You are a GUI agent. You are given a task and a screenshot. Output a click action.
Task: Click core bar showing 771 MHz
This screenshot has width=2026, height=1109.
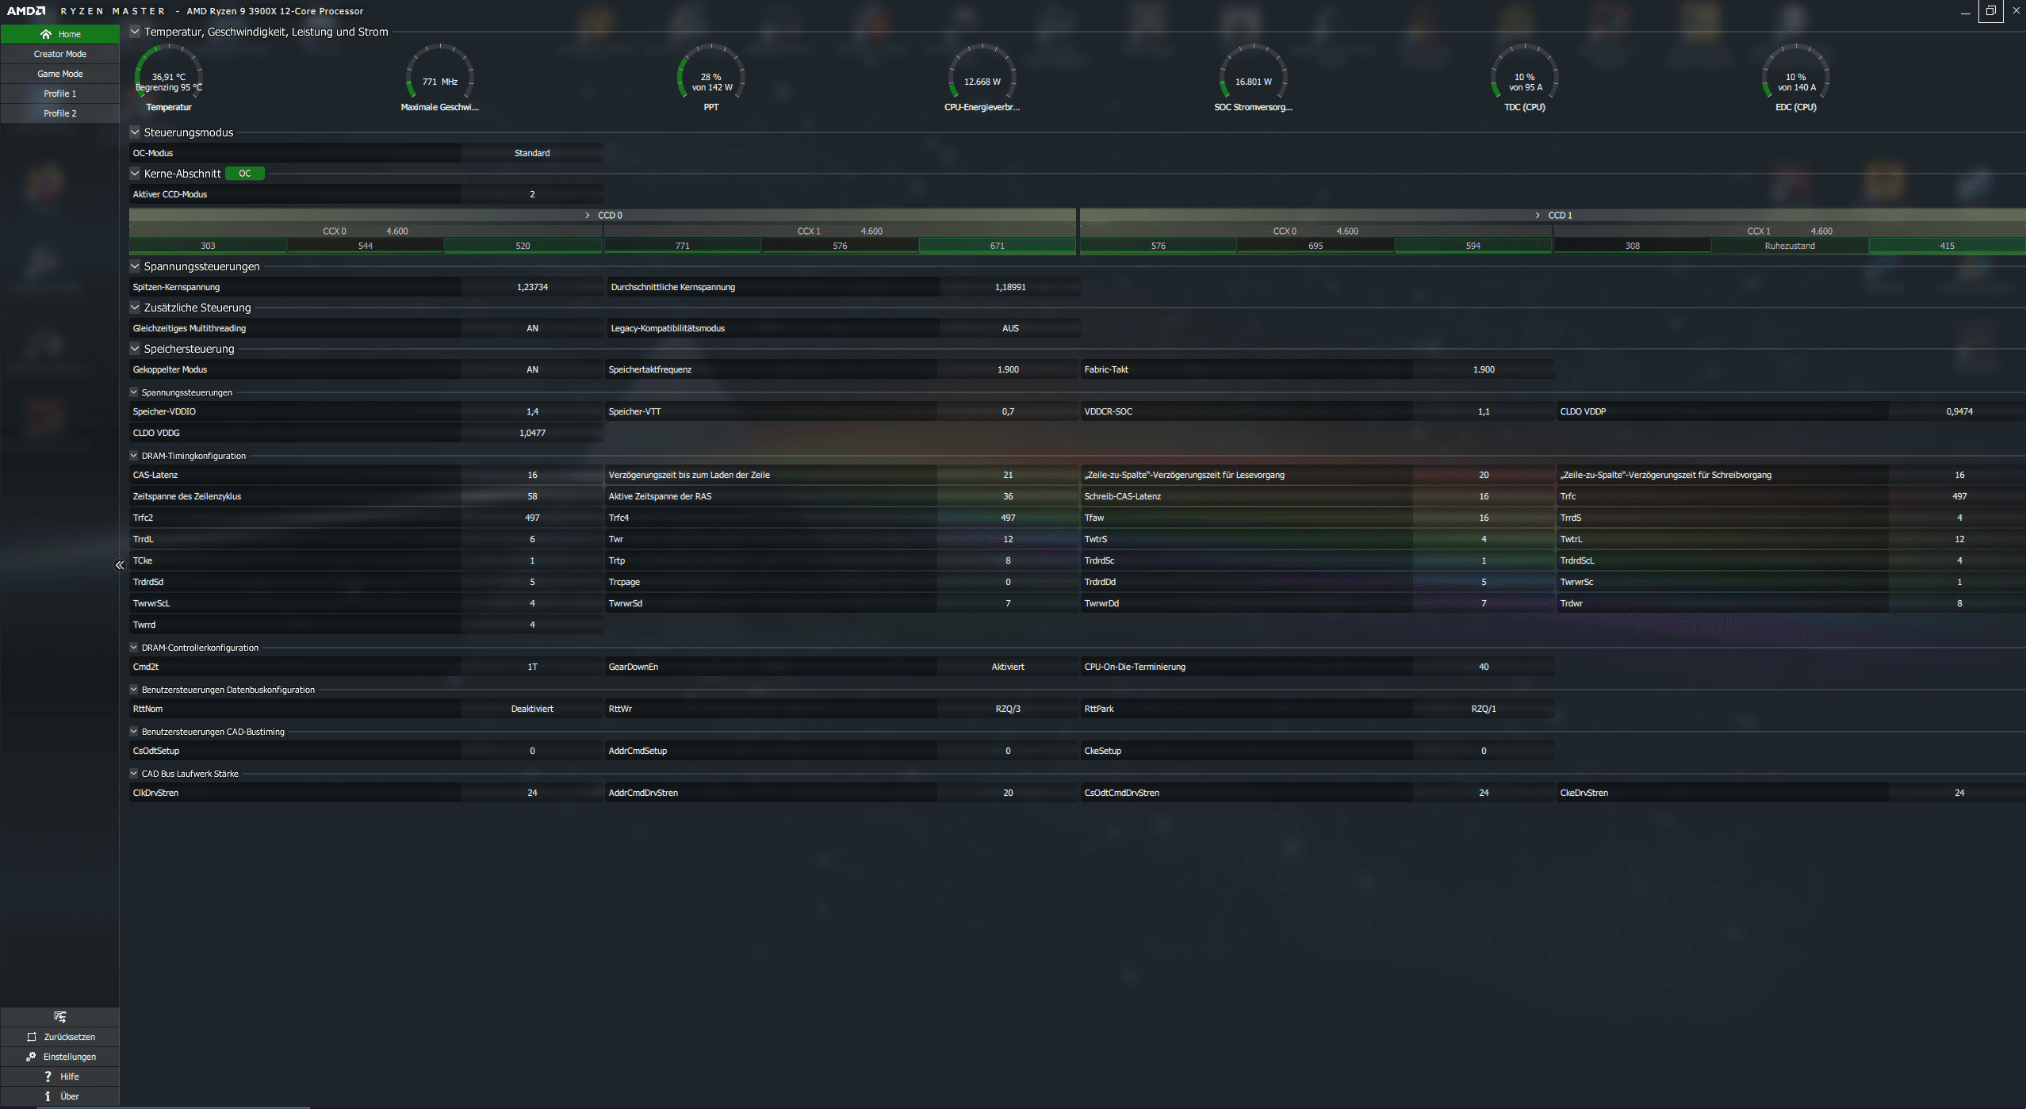(x=683, y=246)
